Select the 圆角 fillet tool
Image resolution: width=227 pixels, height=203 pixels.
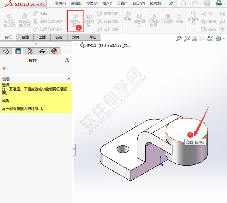click(127, 16)
